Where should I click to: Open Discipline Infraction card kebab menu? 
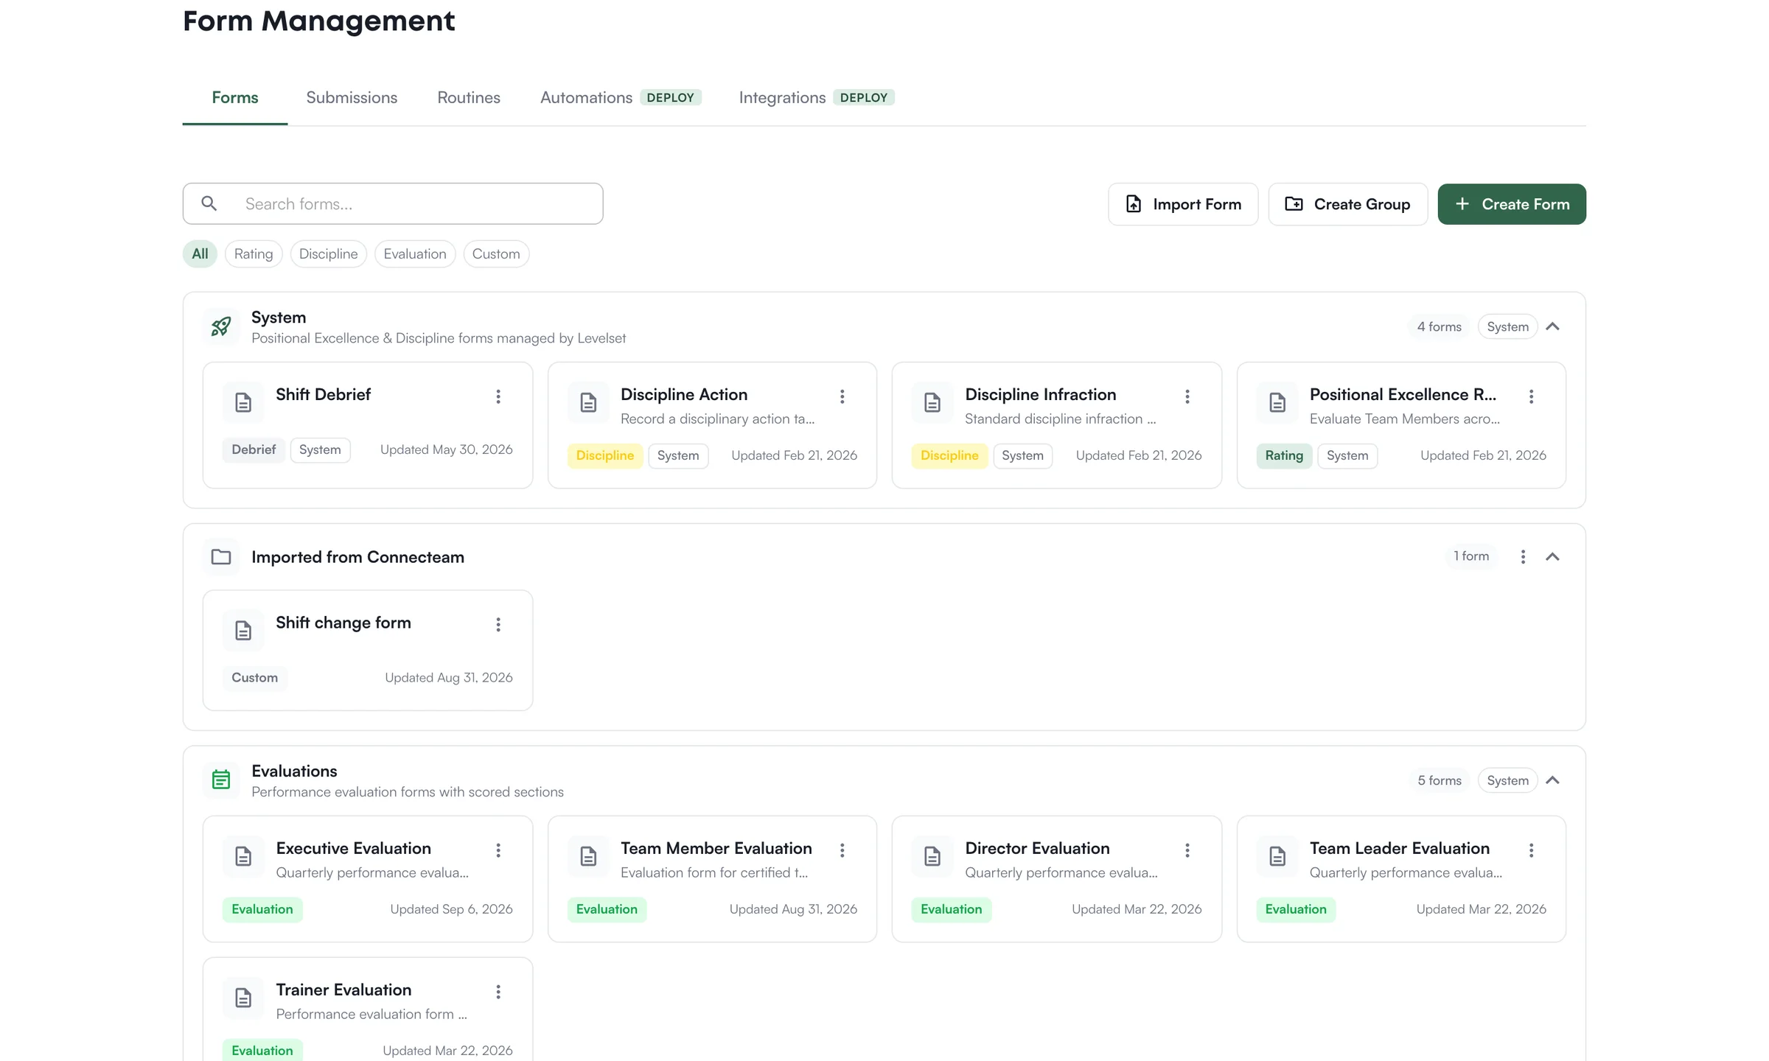click(1187, 396)
